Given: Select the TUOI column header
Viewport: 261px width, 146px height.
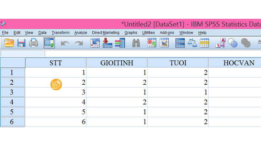Looking at the screenshot, I should 178,63.
